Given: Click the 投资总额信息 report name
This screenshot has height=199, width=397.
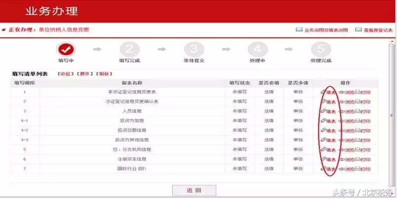Looking at the screenshot, I should [x=132, y=131].
